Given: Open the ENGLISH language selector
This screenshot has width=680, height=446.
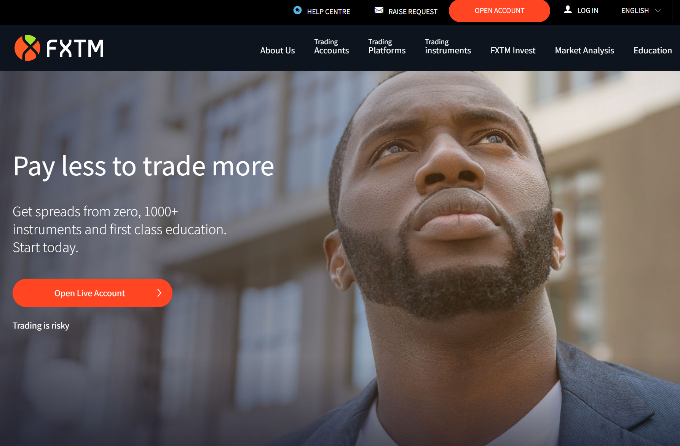Looking at the screenshot, I should [x=641, y=11].
